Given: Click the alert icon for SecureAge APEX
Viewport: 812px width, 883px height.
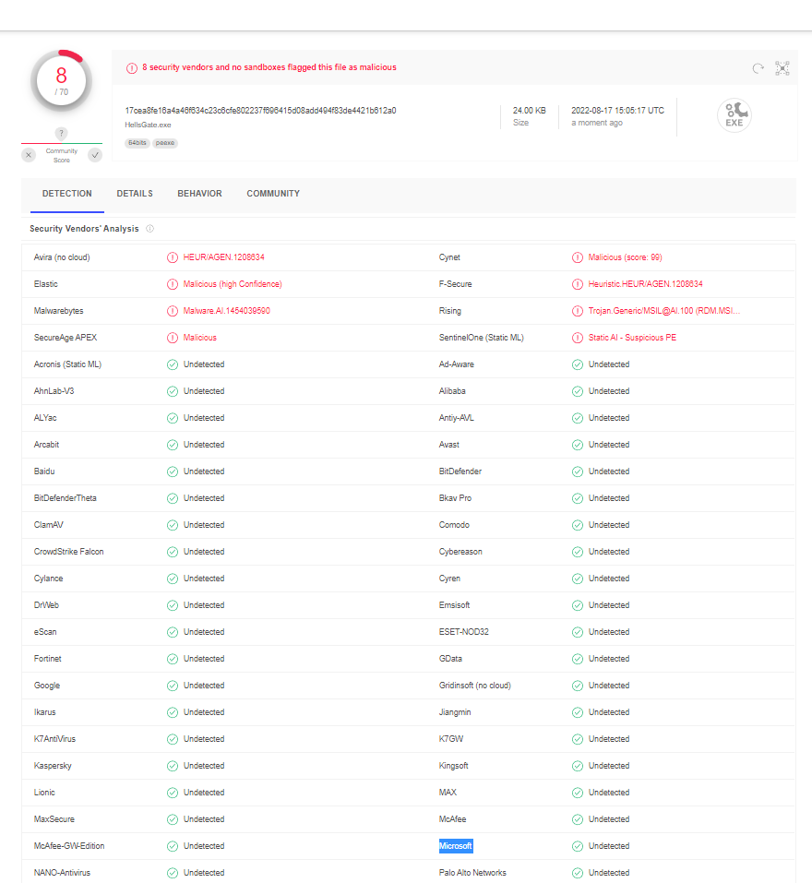Looking at the screenshot, I should point(173,338).
